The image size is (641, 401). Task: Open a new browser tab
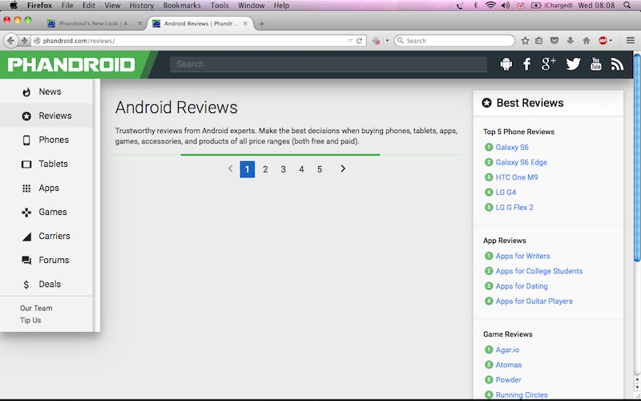click(262, 23)
